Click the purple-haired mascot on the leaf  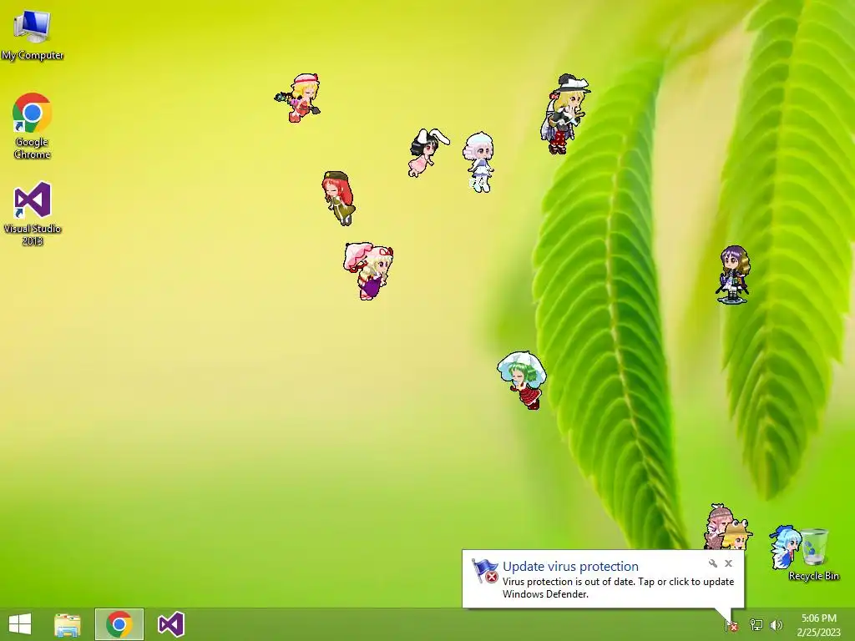click(733, 274)
